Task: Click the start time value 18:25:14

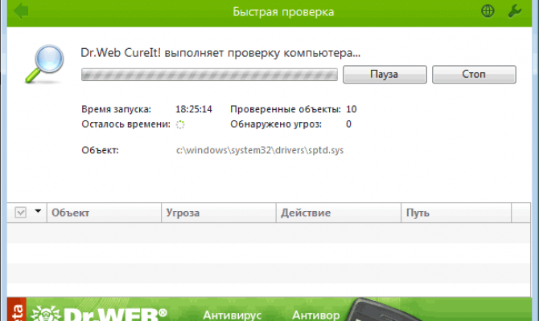Action: click(x=194, y=109)
